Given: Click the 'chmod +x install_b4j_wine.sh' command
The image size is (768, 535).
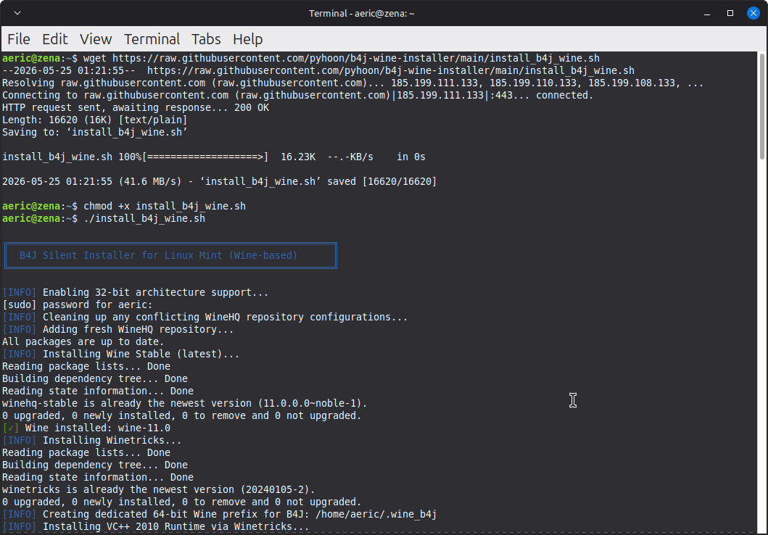Looking at the screenshot, I should 165,206.
